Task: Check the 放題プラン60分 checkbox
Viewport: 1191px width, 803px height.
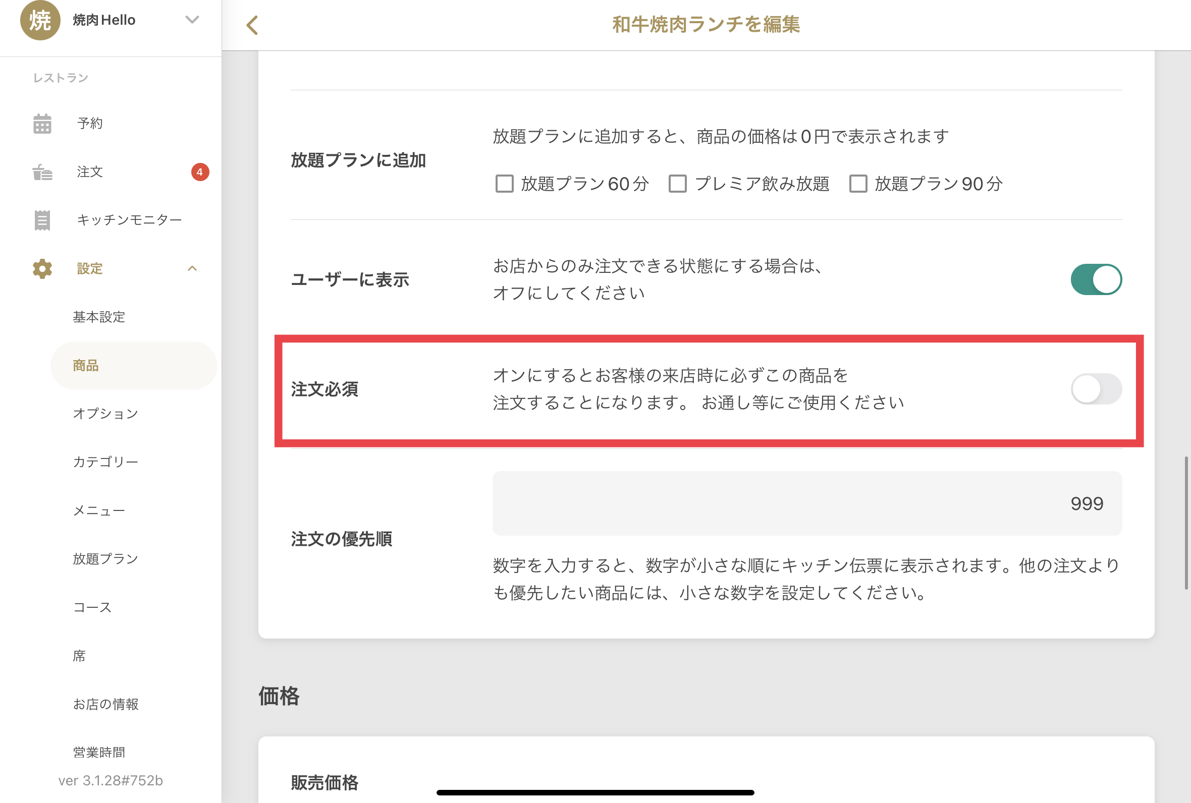Action: tap(505, 183)
